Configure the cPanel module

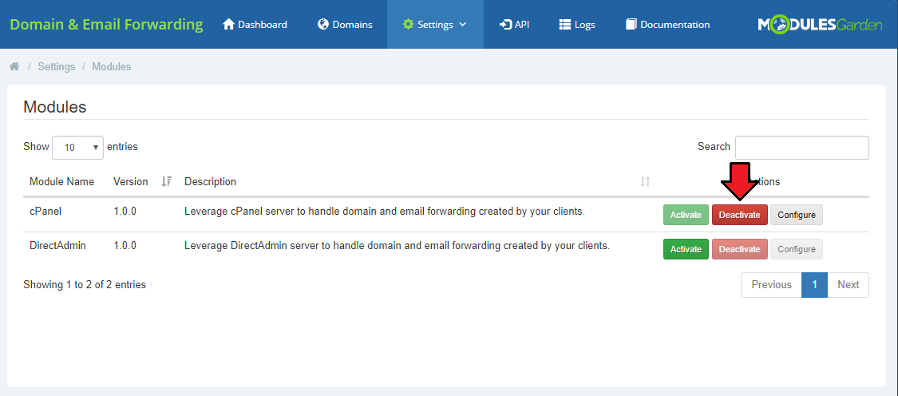pos(796,215)
